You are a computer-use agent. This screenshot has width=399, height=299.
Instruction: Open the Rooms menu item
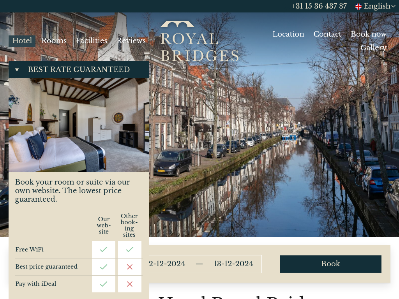(54, 41)
